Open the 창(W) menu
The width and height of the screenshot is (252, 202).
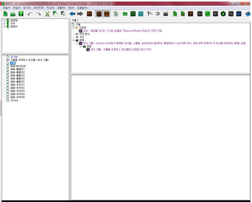click(x=71, y=8)
